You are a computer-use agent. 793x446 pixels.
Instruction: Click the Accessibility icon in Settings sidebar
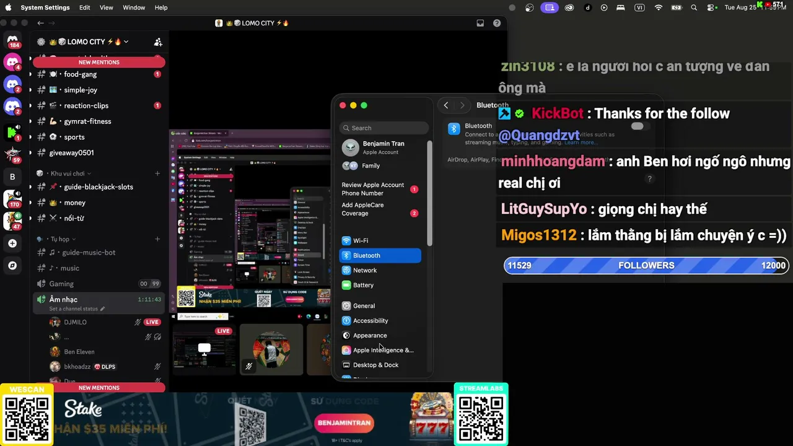346,320
